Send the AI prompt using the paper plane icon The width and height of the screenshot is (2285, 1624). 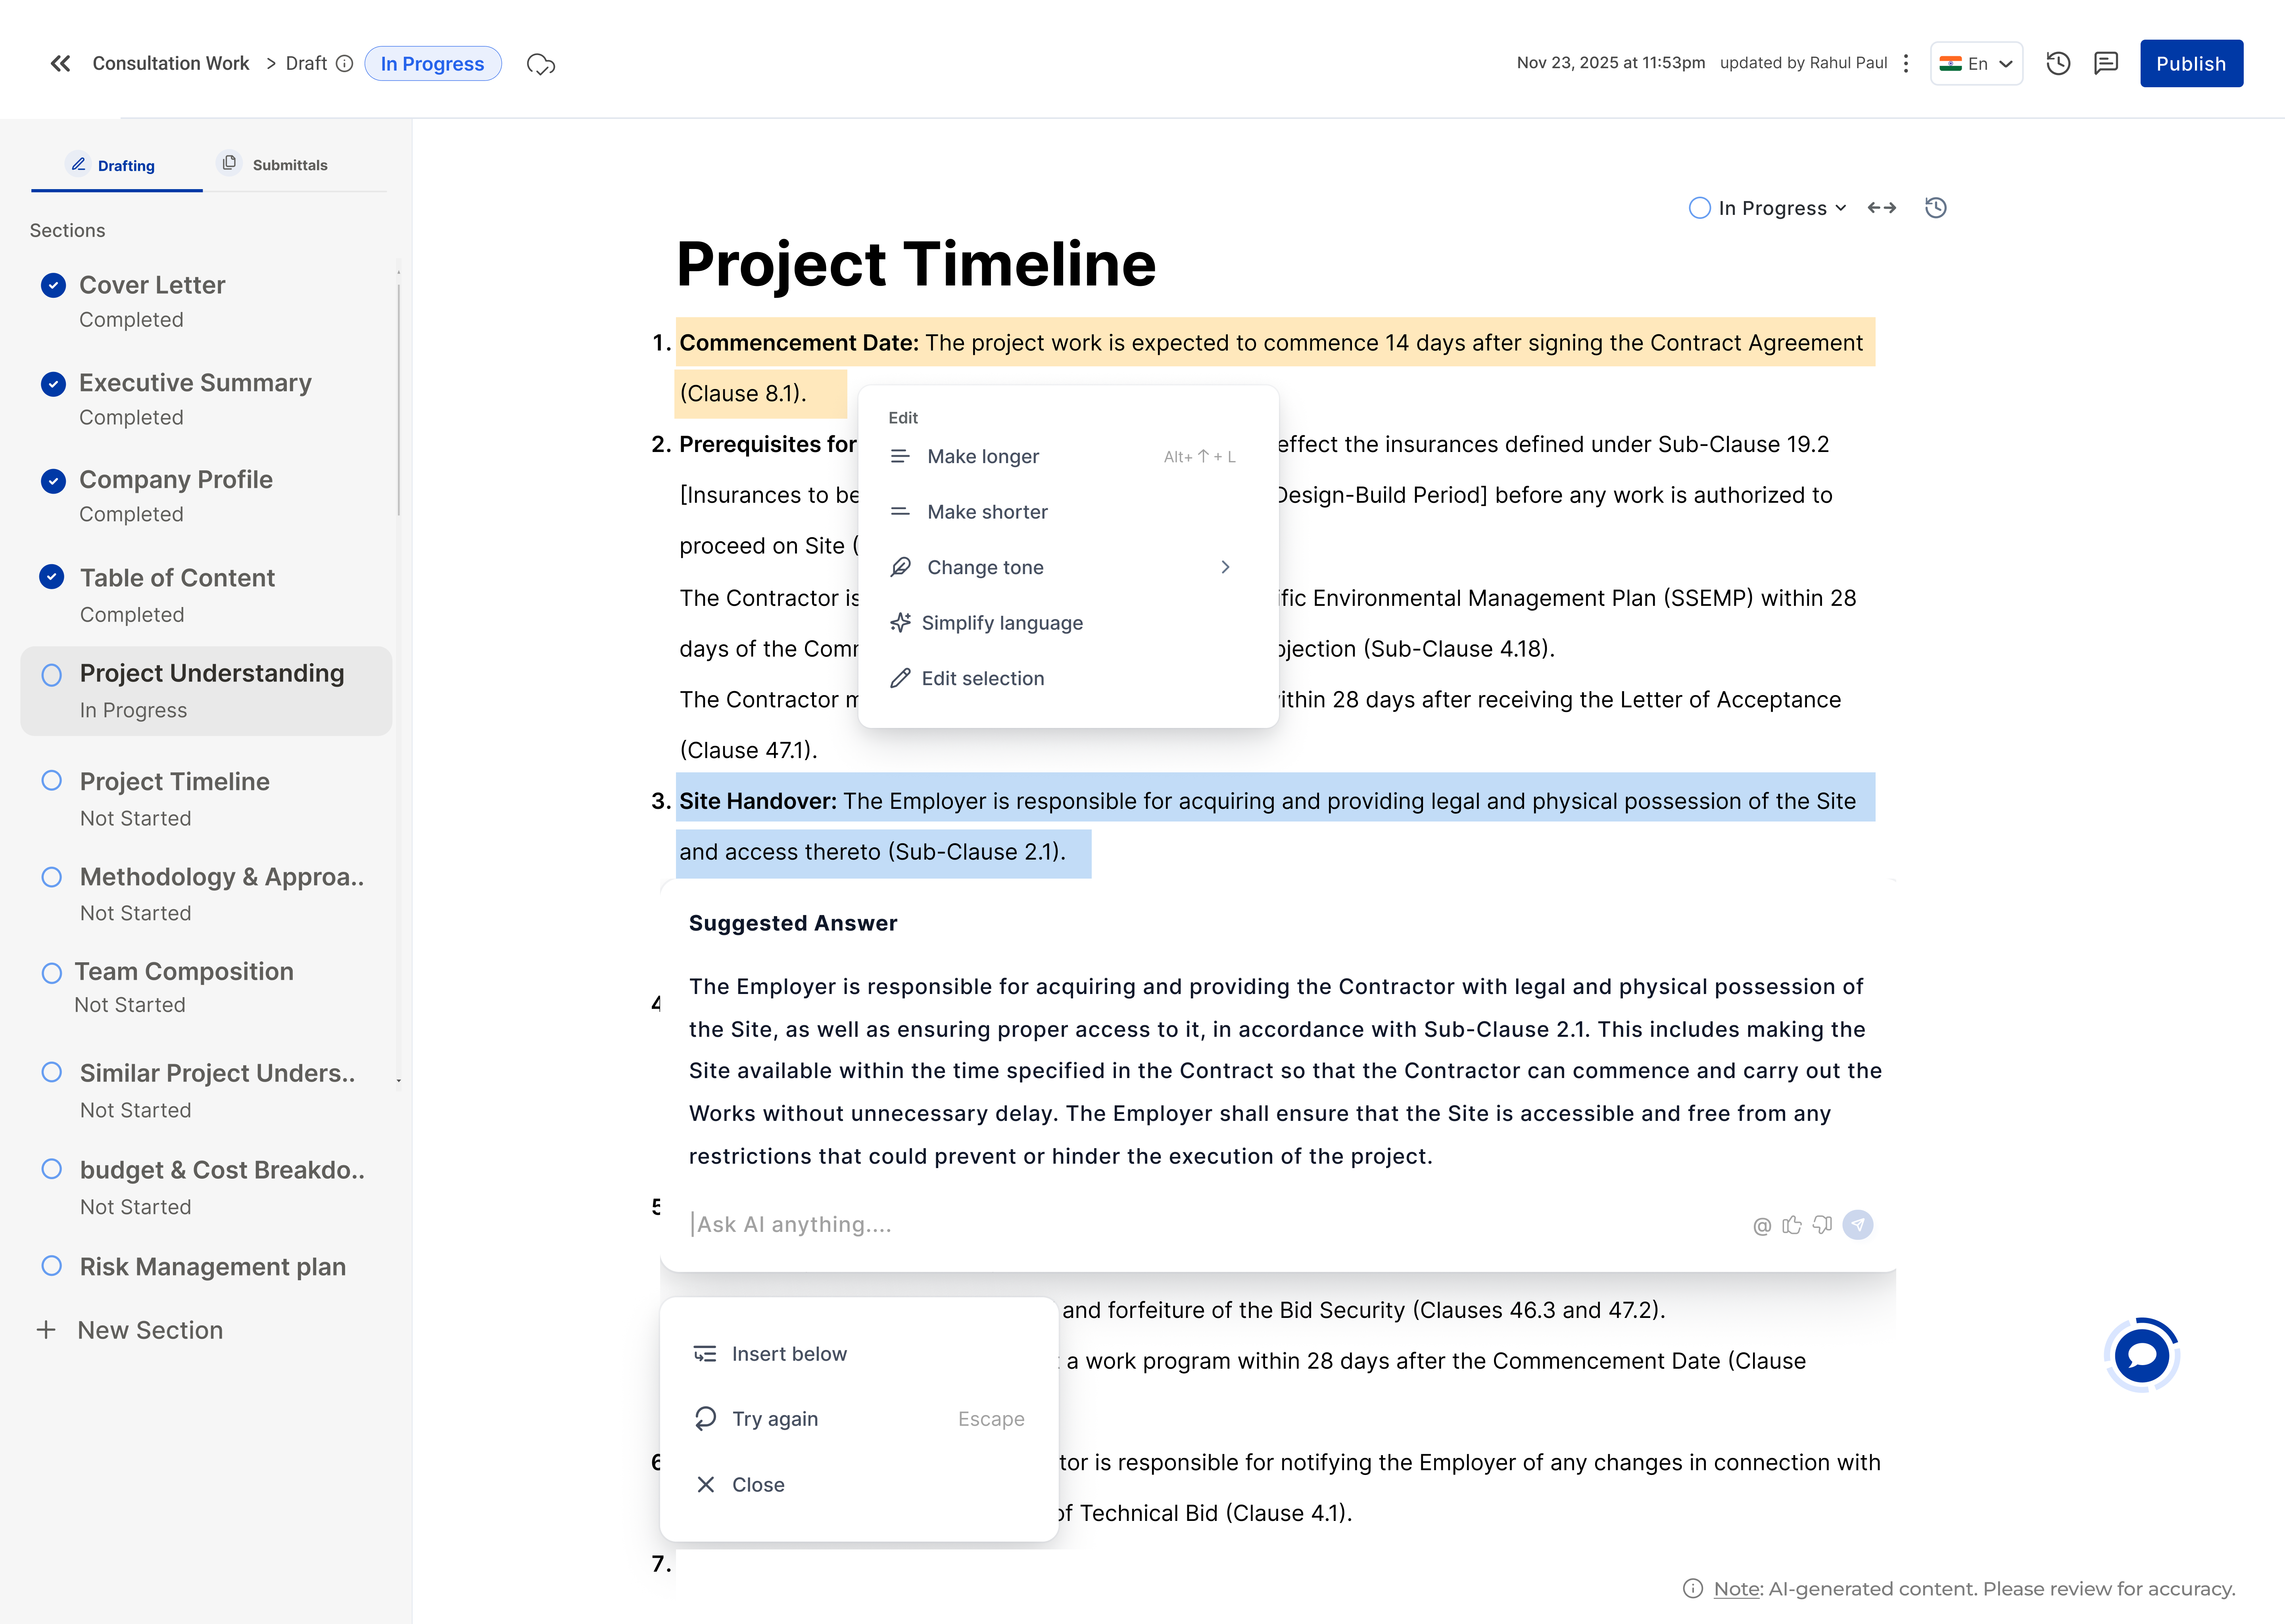pos(1858,1224)
